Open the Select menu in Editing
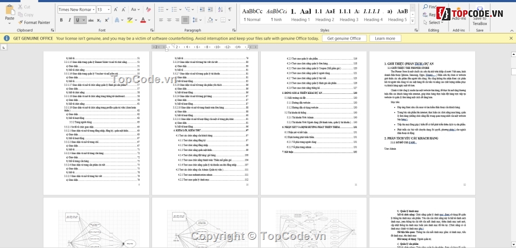 [434, 22]
